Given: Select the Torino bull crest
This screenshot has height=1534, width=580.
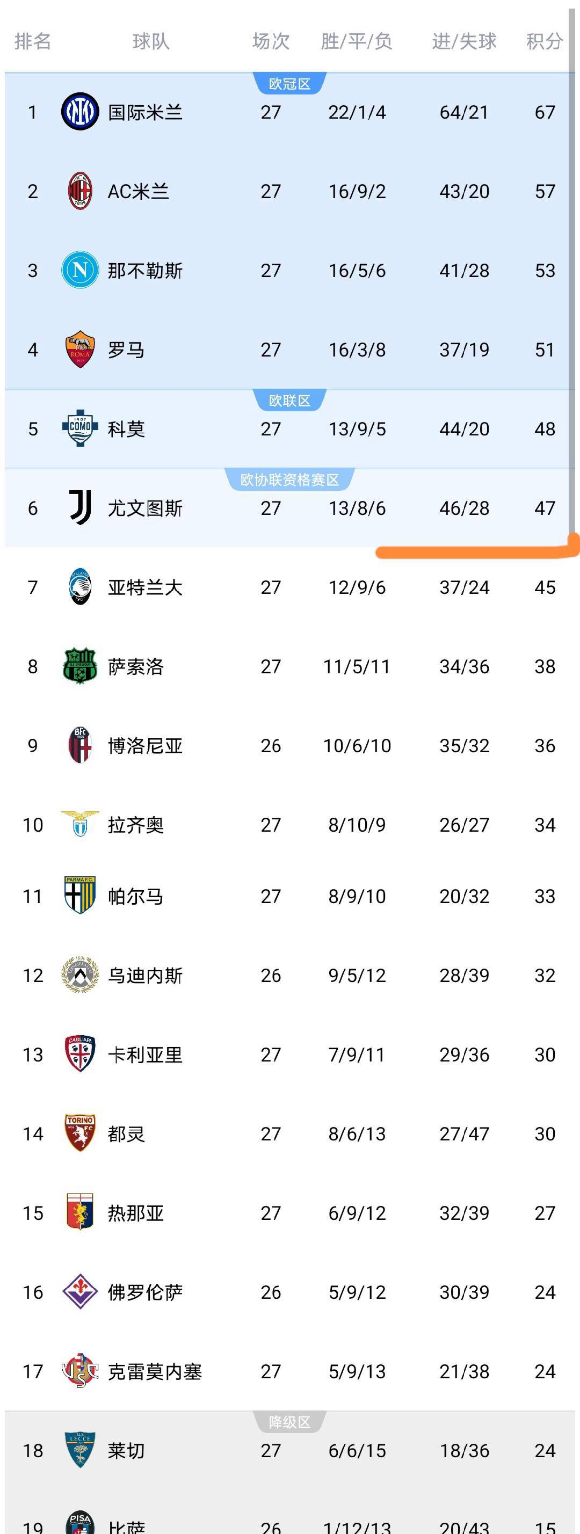Looking at the screenshot, I should click(x=80, y=1133).
